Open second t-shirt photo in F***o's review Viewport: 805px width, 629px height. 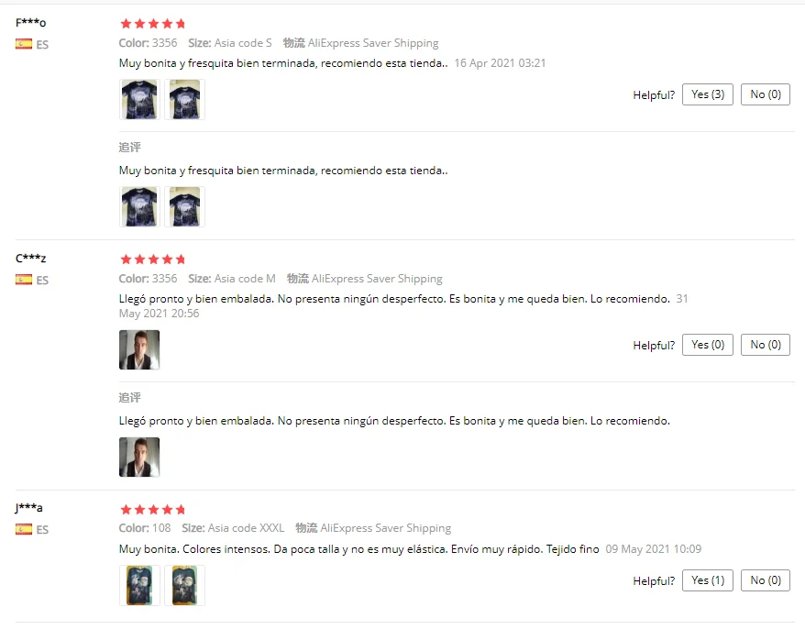185,100
